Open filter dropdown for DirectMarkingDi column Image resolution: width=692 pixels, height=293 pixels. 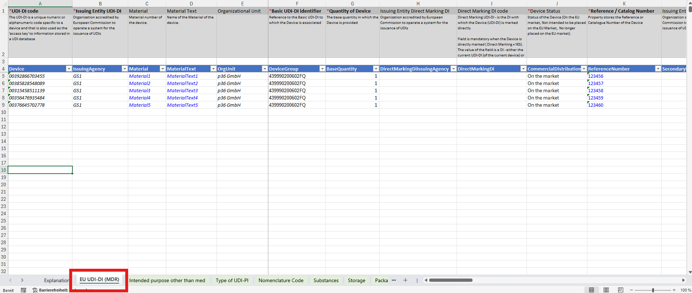click(523, 69)
